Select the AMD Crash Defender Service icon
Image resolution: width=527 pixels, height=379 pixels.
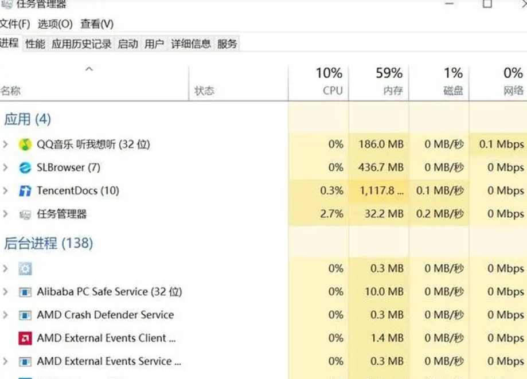coord(25,315)
